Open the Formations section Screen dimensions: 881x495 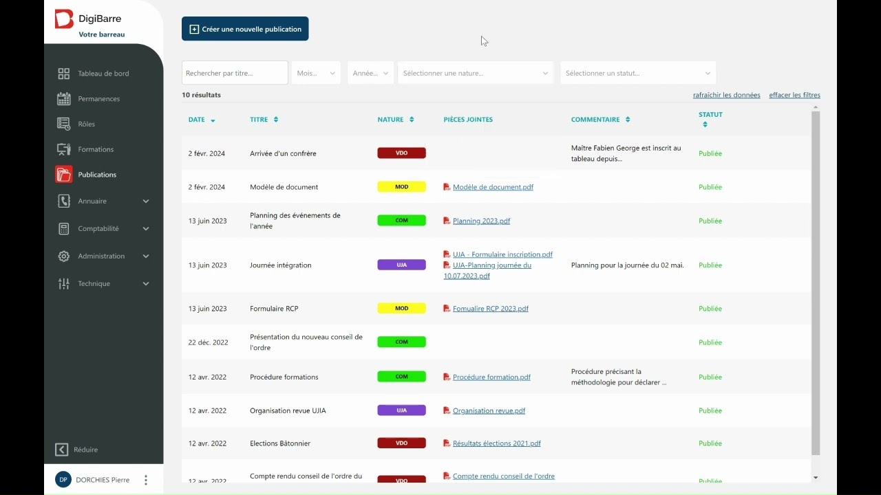96,149
